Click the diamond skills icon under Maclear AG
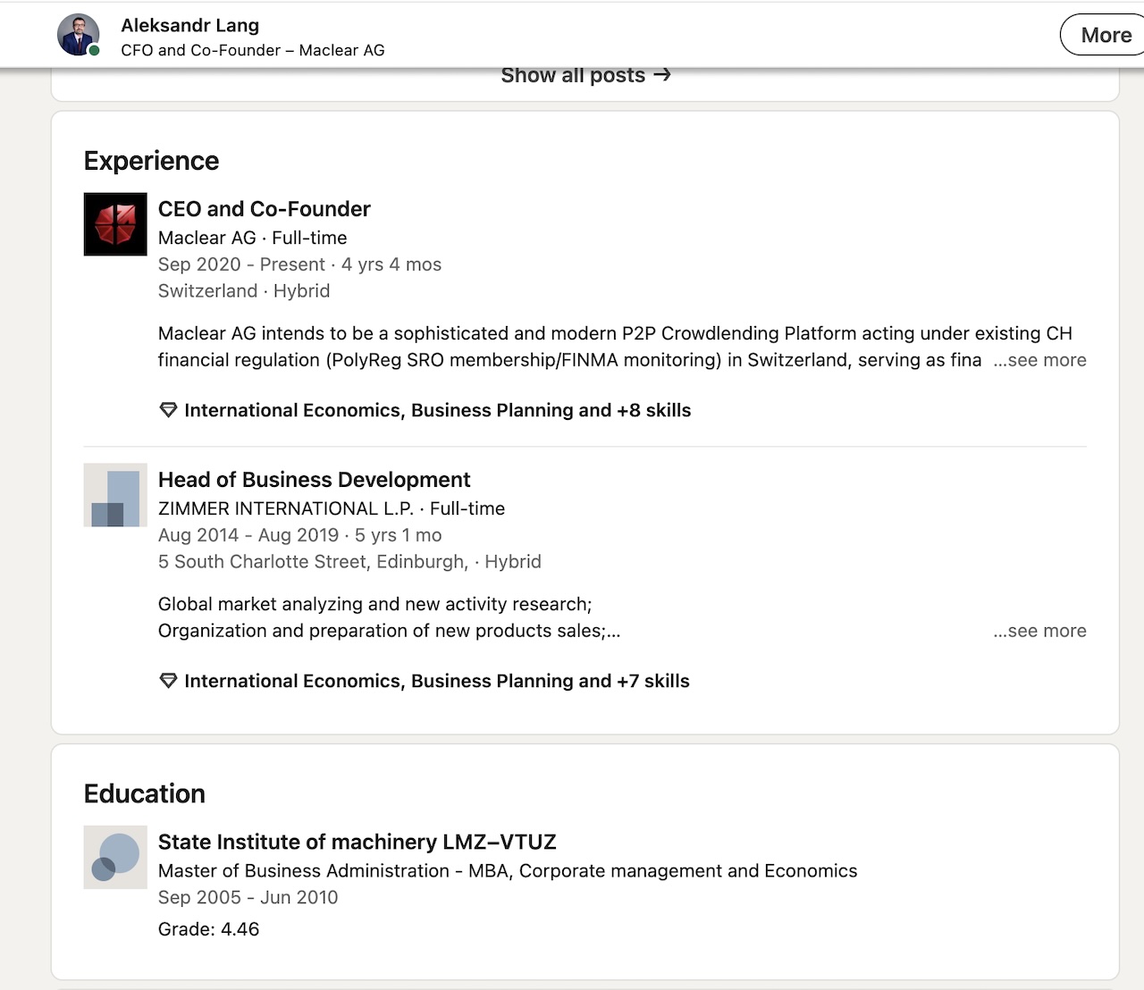 click(168, 410)
